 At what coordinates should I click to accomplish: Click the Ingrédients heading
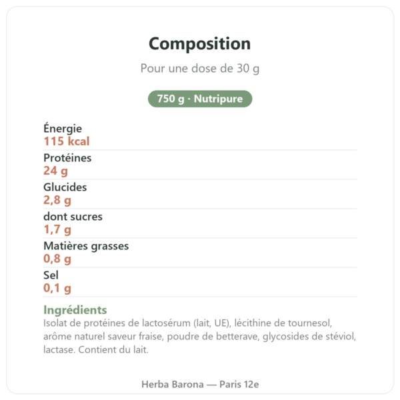75,310
